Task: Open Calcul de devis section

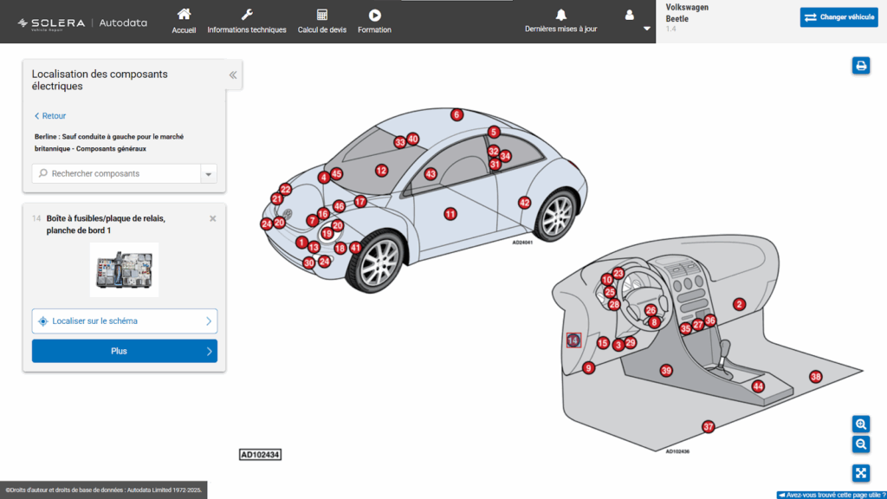Action: pos(322,22)
